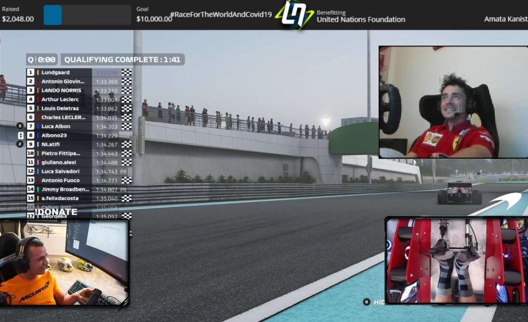This screenshot has width=528, height=322.
Task: Click up-down arrows icon beside Albono23
Action: 21,136
